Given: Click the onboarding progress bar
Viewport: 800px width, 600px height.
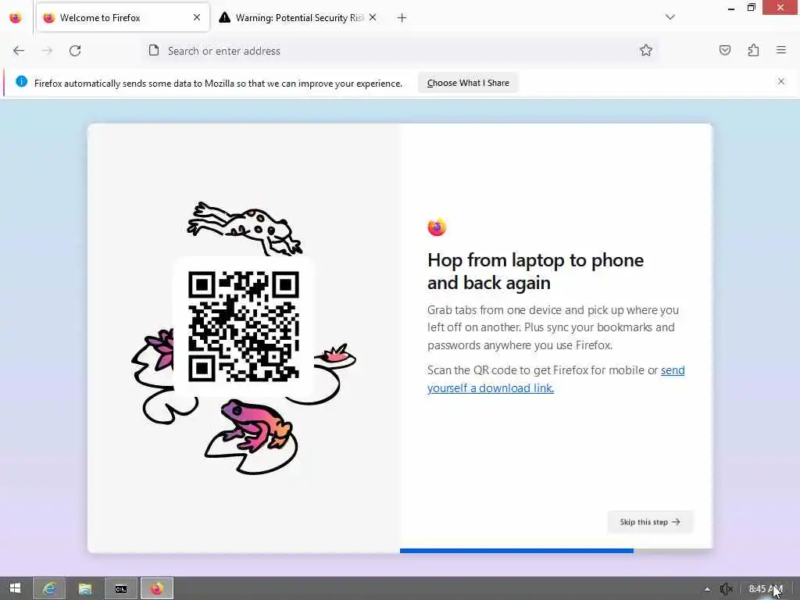Looking at the screenshot, I should (x=556, y=551).
